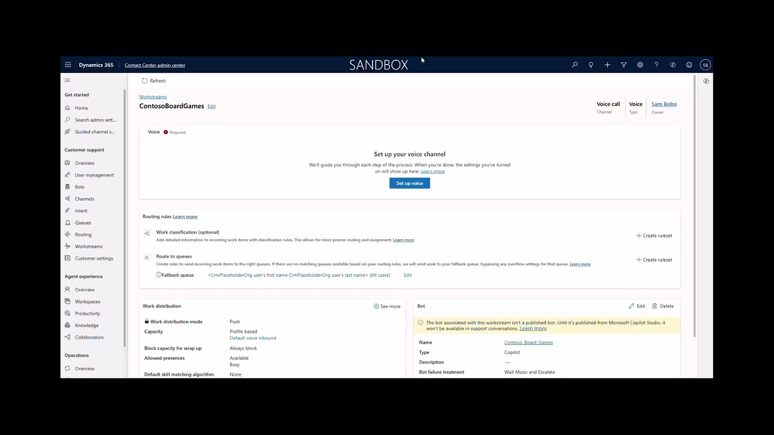Go back via Workstreams breadcrumb link

153,97
